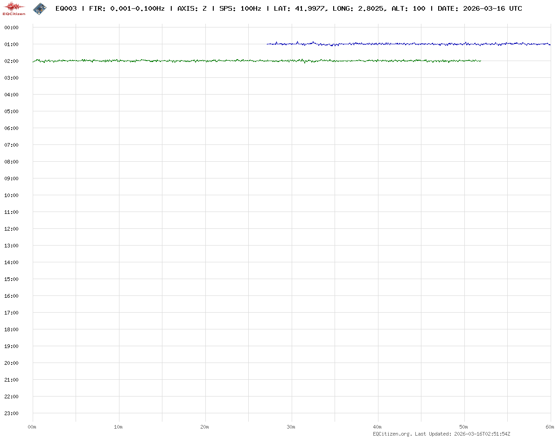Click the blue 01:00 seismic trace
This screenshot has width=560, height=438.
(408, 44)
